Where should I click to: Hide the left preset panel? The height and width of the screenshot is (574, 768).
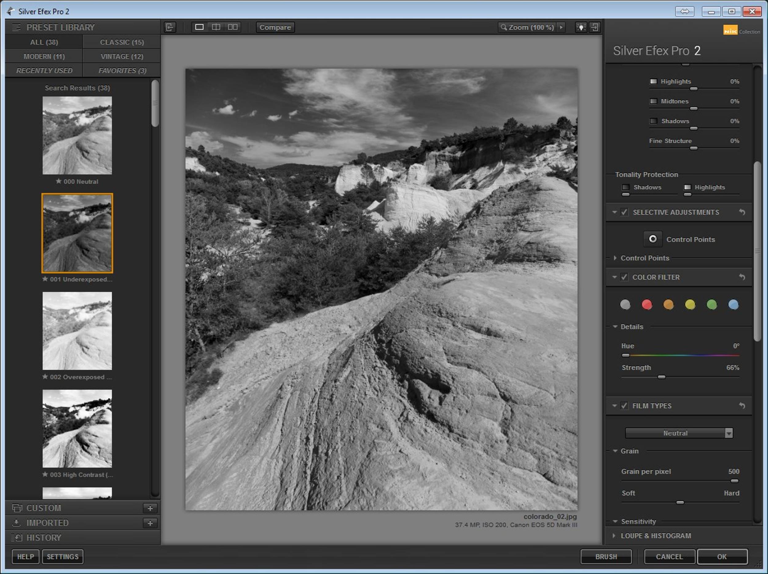click(170, 27)
